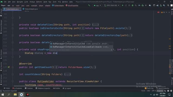
Task: Open Search Everywhere magnifier icon
Action: (x=168, y=5)
